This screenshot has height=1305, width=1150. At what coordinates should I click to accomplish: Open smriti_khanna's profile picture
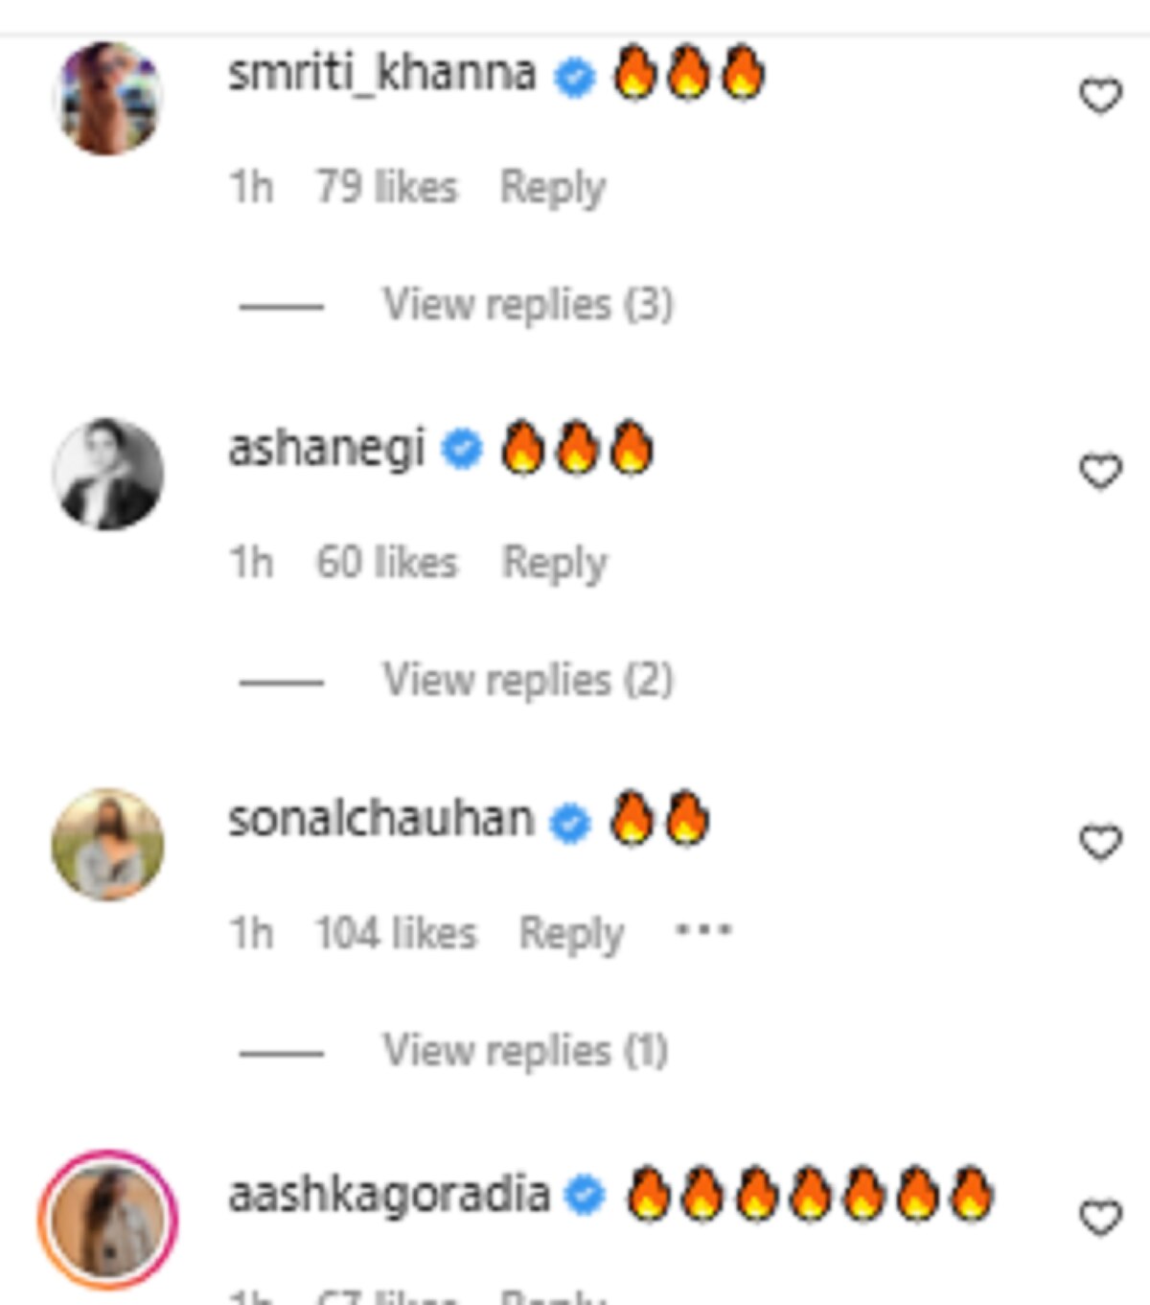[109, 98]
